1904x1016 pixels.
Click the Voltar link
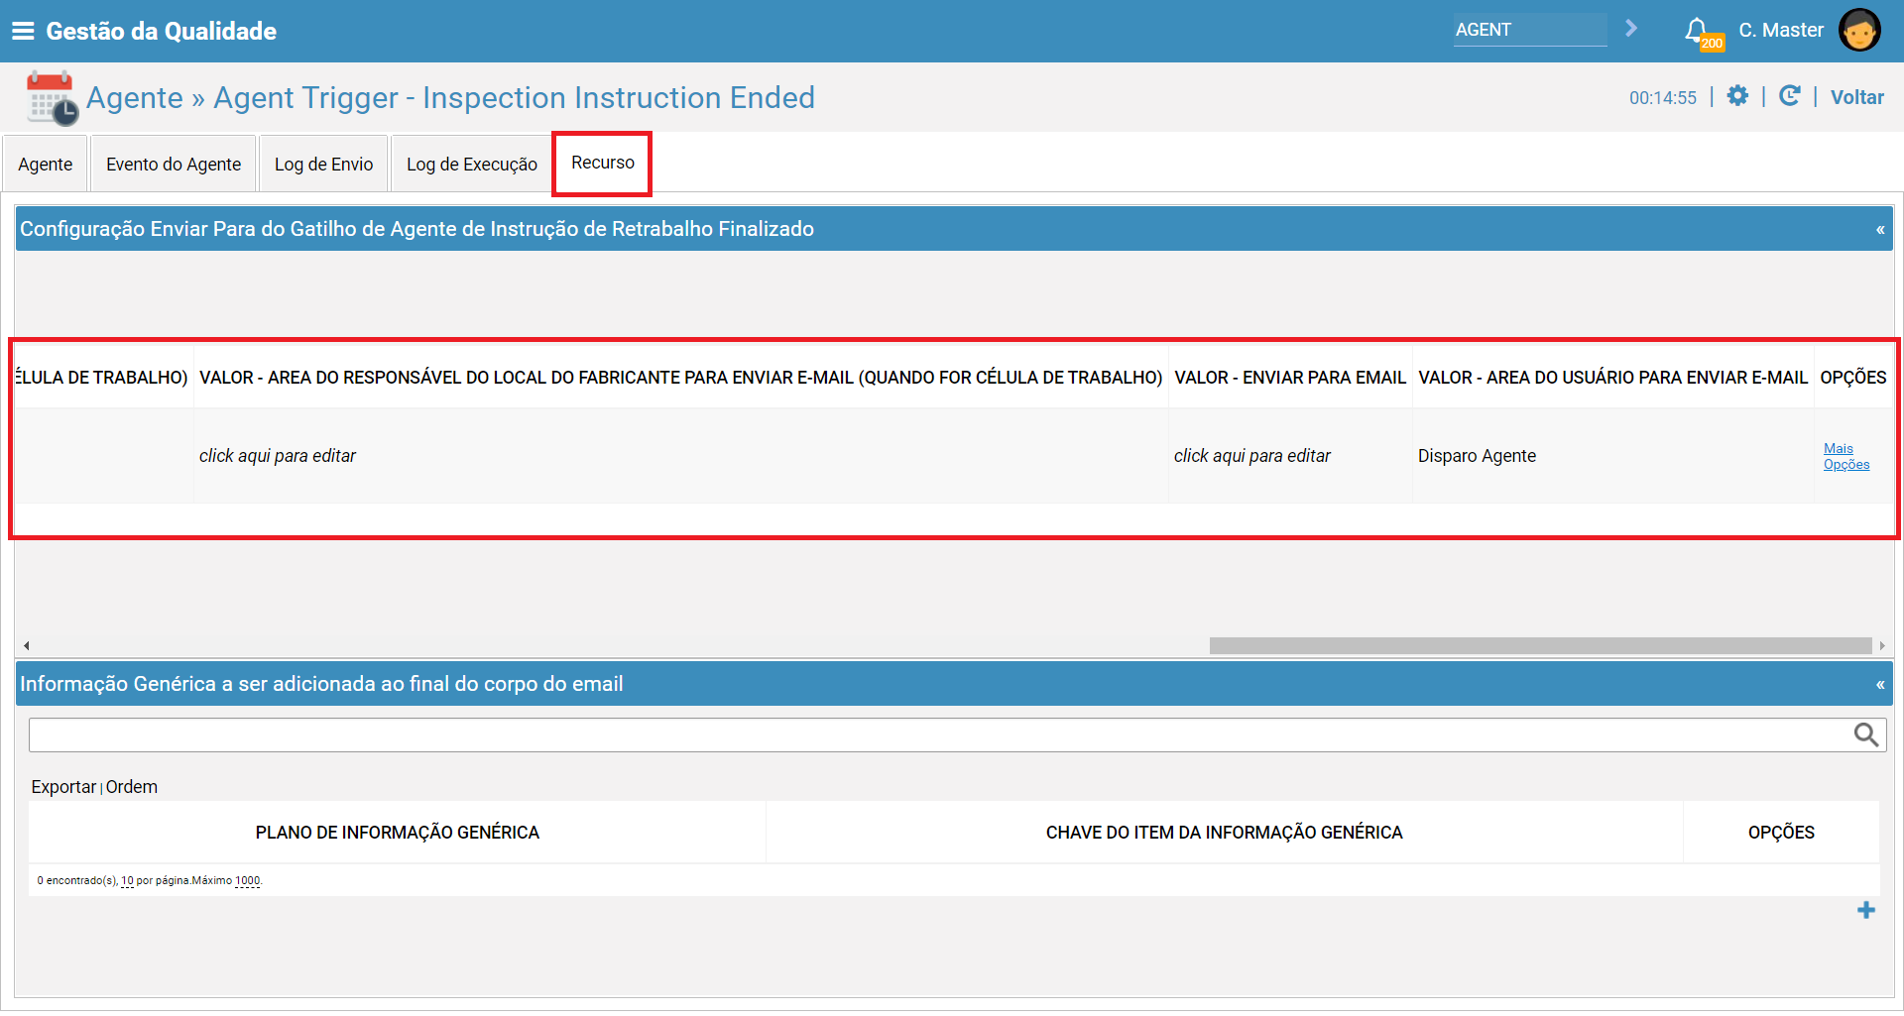tap(1857, 97)
